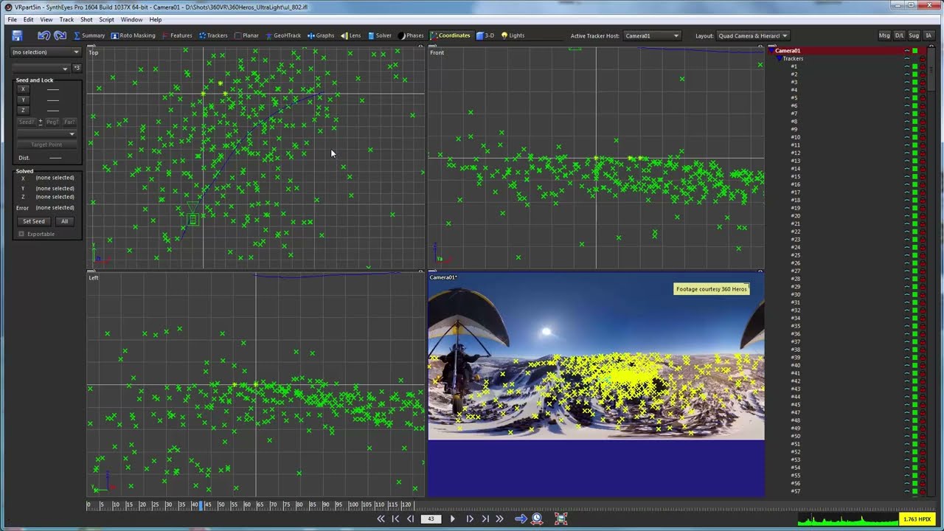Switch to the Phases room
The image size is (944, 531).
click(411, 35)
